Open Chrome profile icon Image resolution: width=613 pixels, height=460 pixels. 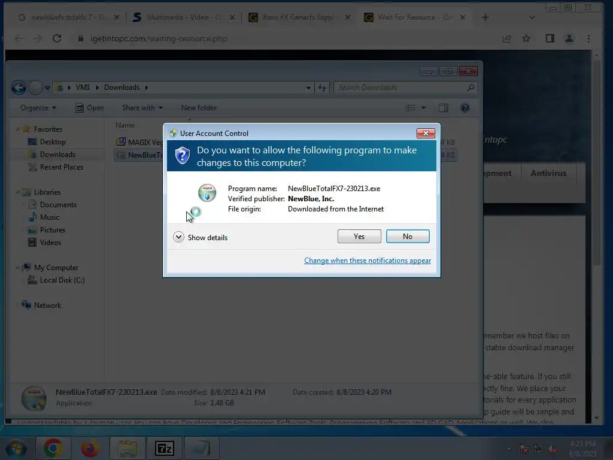point(569,39)
